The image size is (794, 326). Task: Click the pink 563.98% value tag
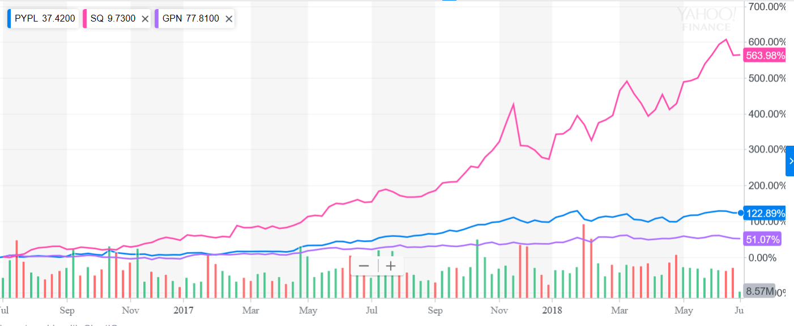pos(765,56)
